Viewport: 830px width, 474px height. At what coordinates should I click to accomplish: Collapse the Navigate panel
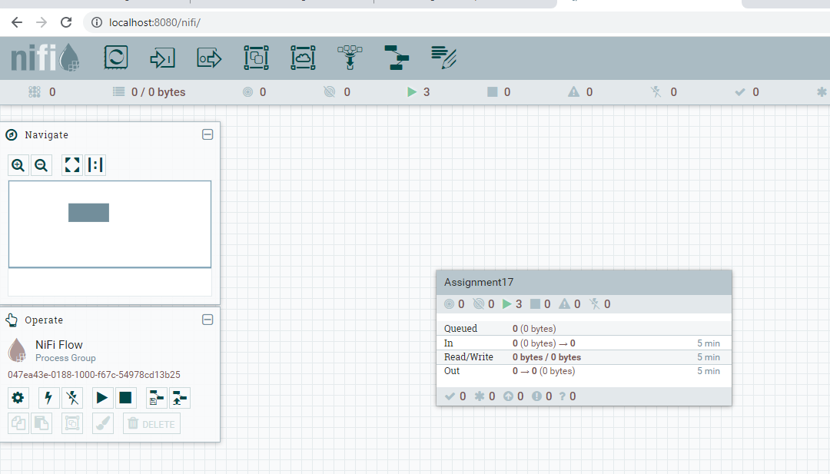pos(207,134)
